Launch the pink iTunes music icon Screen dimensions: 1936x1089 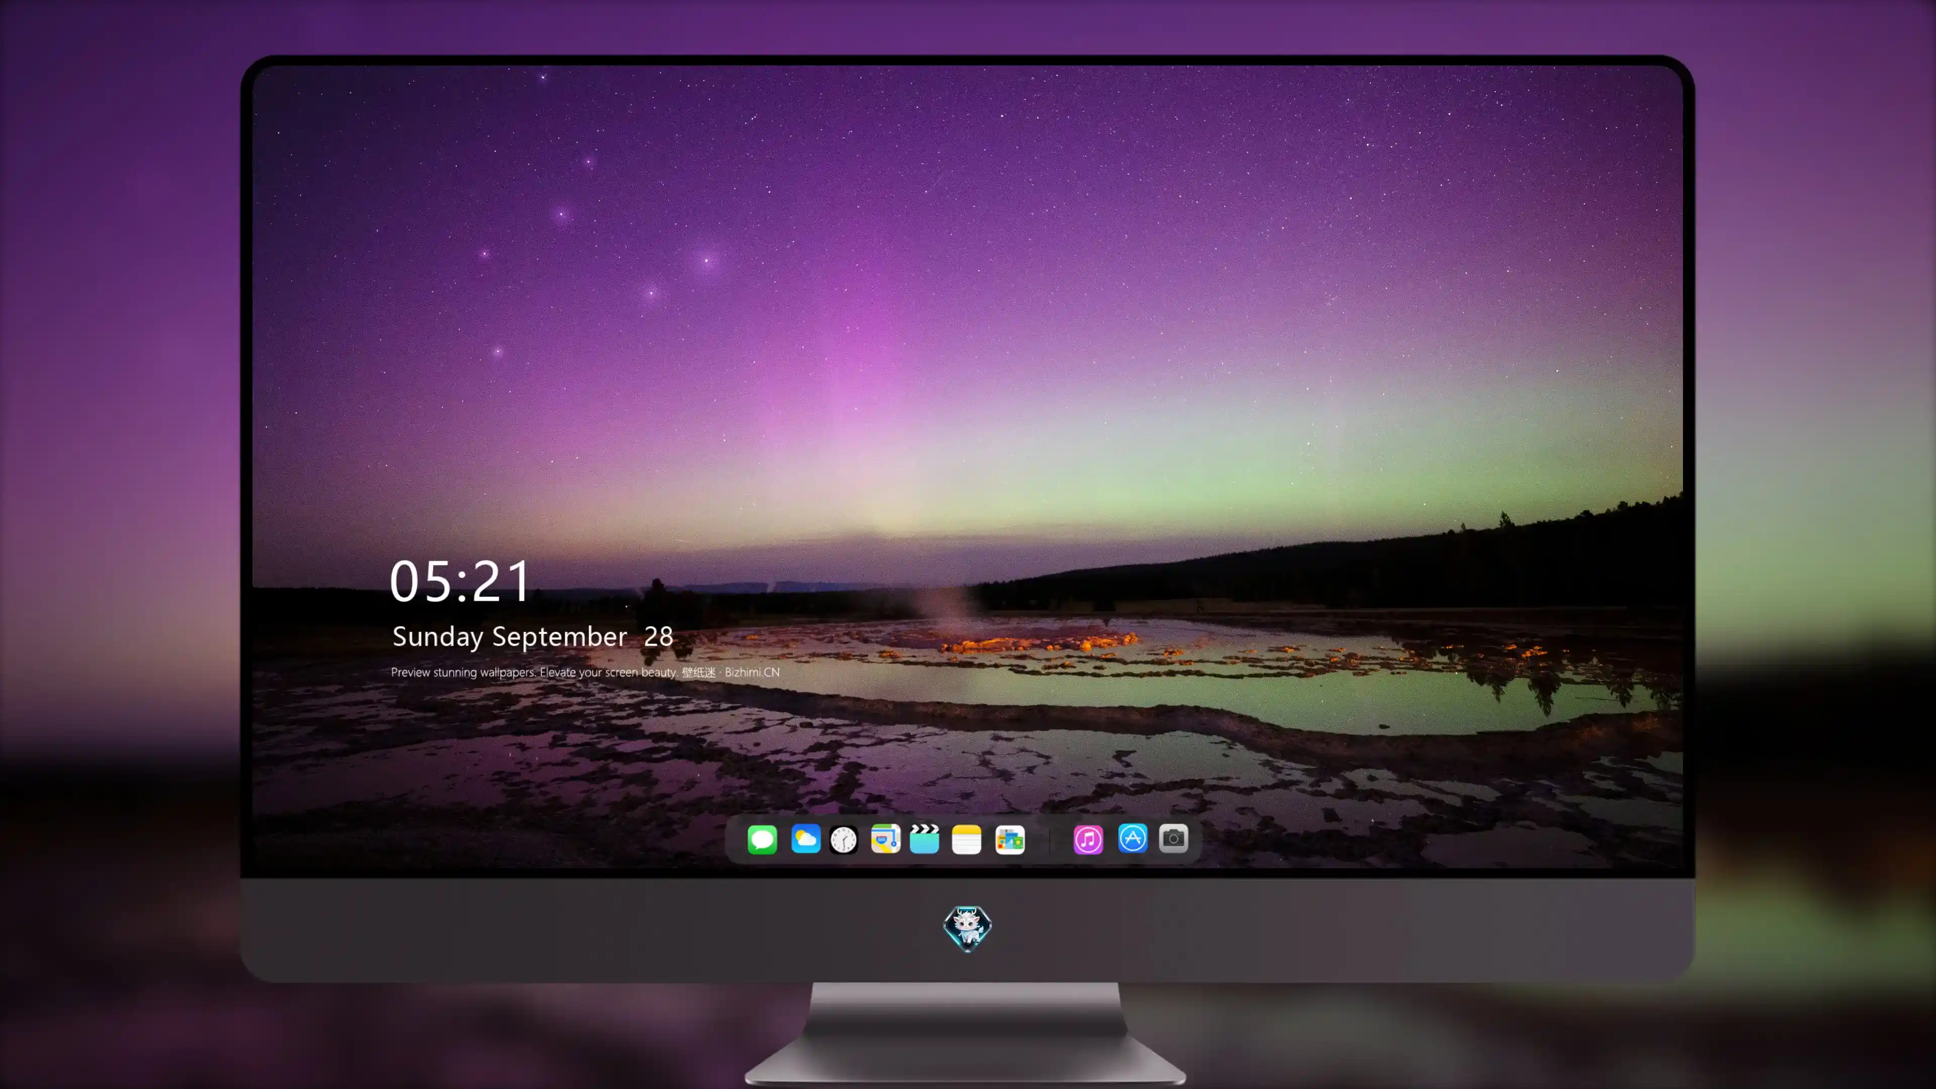click(1088, 839)
